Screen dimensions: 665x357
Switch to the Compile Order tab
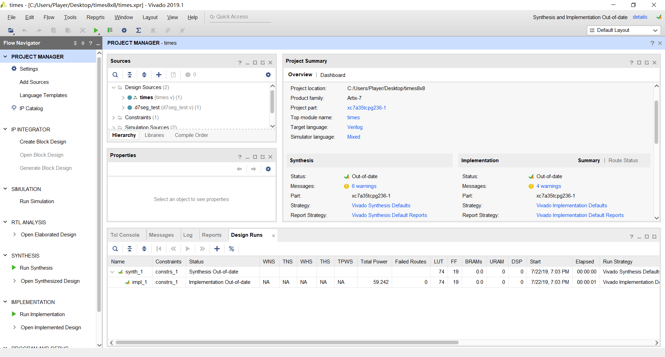click(191, 135)
